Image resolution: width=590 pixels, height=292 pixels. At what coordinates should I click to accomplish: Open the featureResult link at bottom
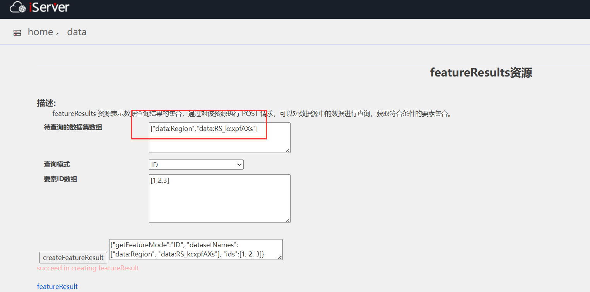point(57,287)
